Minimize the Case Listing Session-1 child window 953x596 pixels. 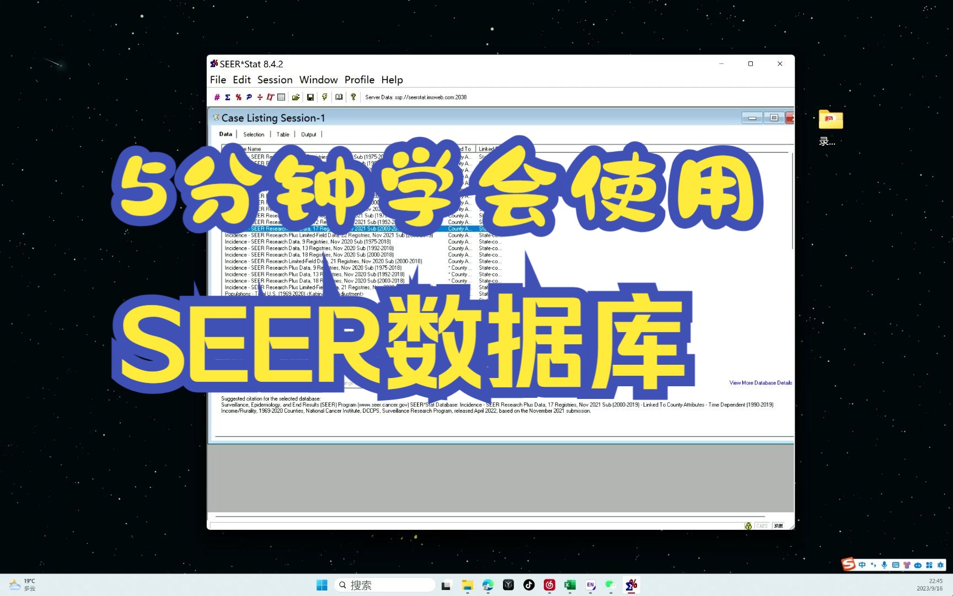pos(752,118)
